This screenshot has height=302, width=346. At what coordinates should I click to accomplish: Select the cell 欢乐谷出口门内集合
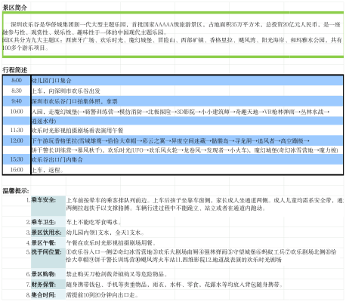point(187,159)
